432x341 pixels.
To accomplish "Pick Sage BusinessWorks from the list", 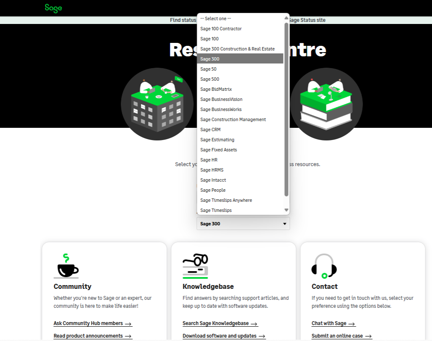I will pos(240,109).
